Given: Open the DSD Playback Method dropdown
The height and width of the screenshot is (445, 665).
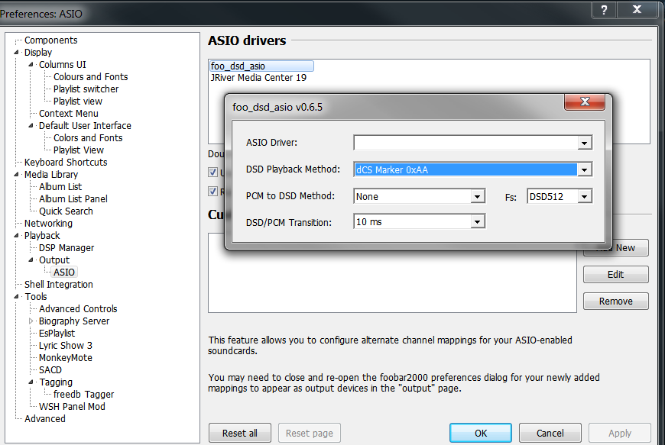Looking at the screenshot, I should (x=585, y=169).
